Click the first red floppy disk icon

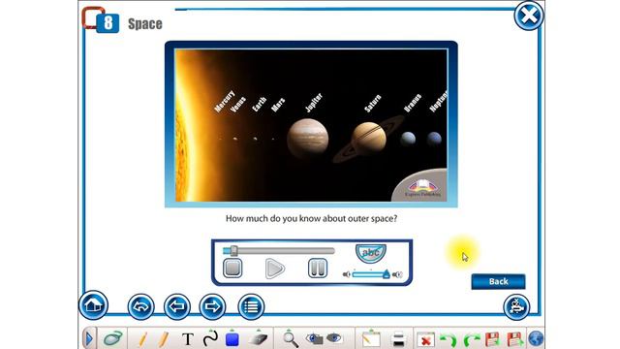tap(492, 339)
